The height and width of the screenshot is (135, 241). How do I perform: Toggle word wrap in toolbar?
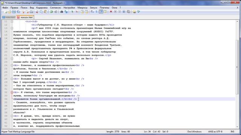pos(92,12)
